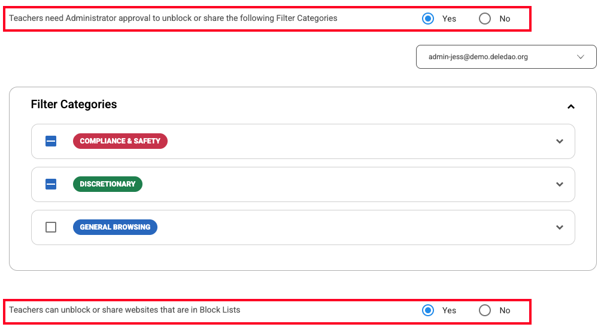This screenshot has width=604, height=327.
Task: Select Yes for unblocking Block Lists websites
Action: (428, 310)
